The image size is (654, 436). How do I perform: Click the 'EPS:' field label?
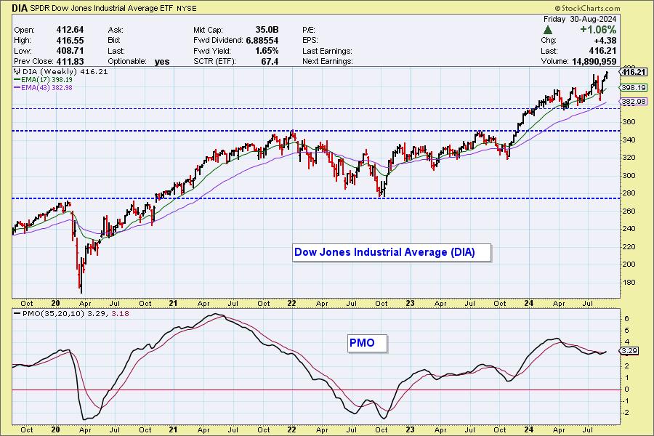(x=310, y=41)
